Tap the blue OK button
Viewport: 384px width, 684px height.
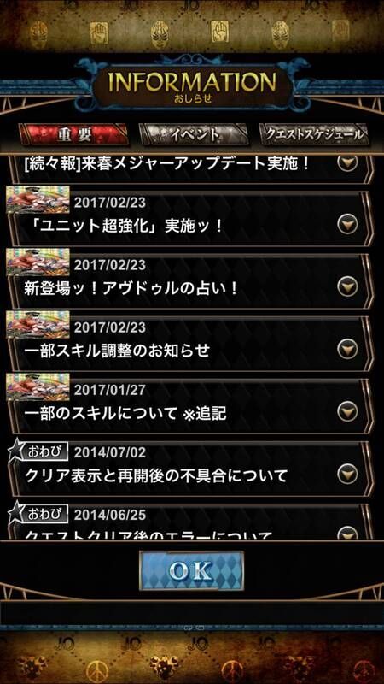click(x=191, y=571)
